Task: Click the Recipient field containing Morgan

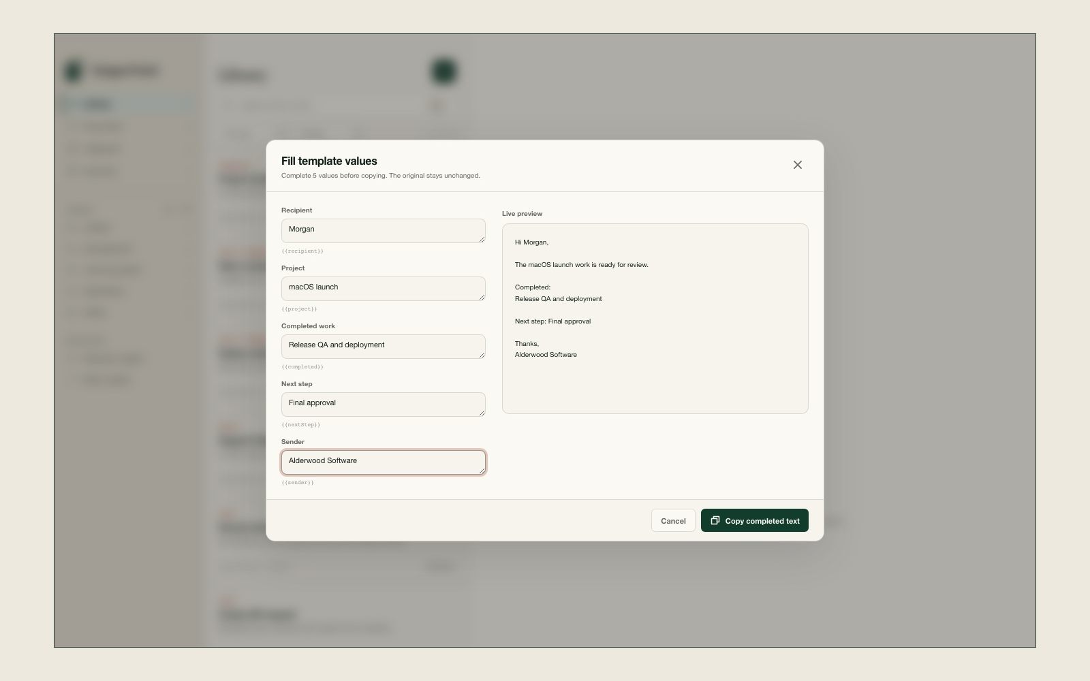Action: [383, 231]
